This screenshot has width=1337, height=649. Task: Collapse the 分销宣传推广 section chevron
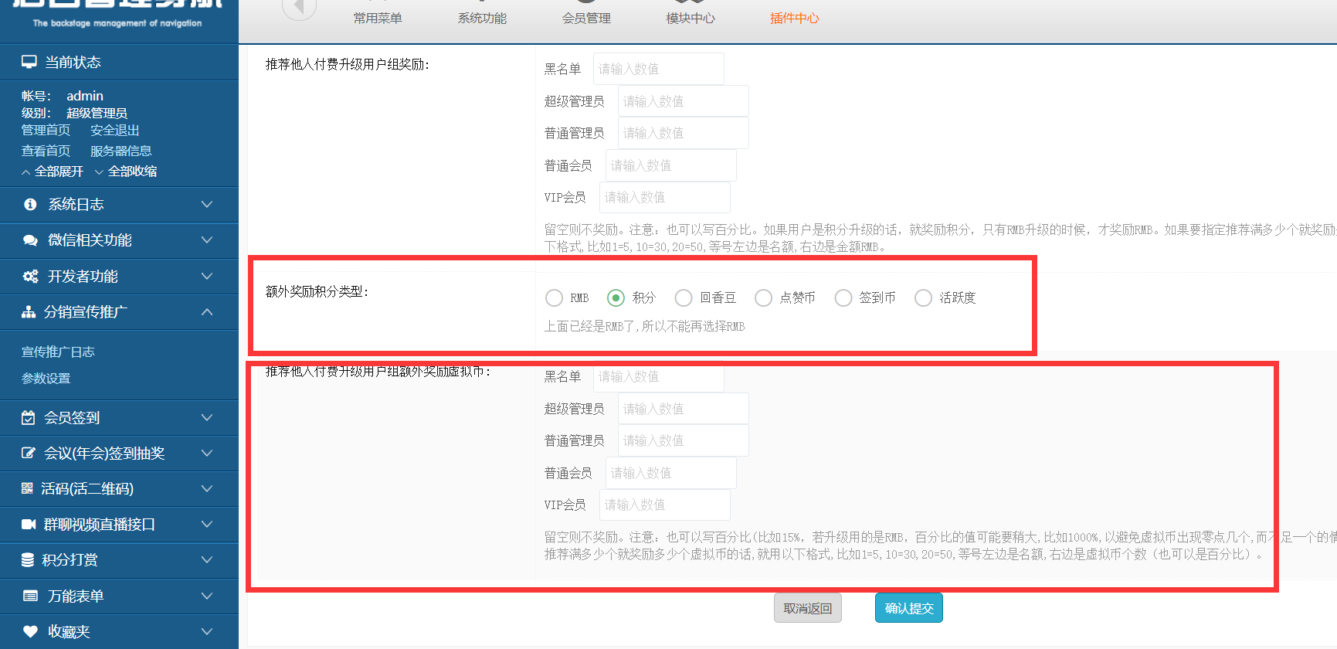pyautogui.click(x=206, y=312)
